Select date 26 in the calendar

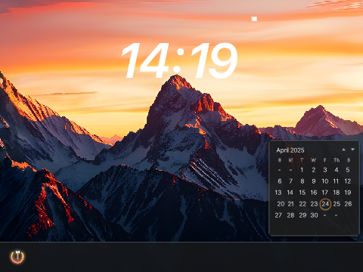click(348, 204)
